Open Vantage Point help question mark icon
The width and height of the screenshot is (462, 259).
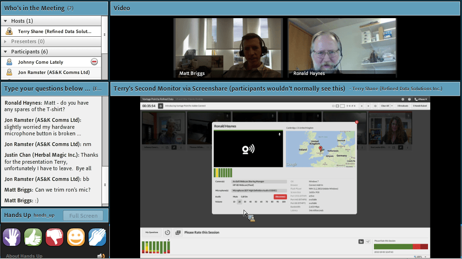[409, 100]
